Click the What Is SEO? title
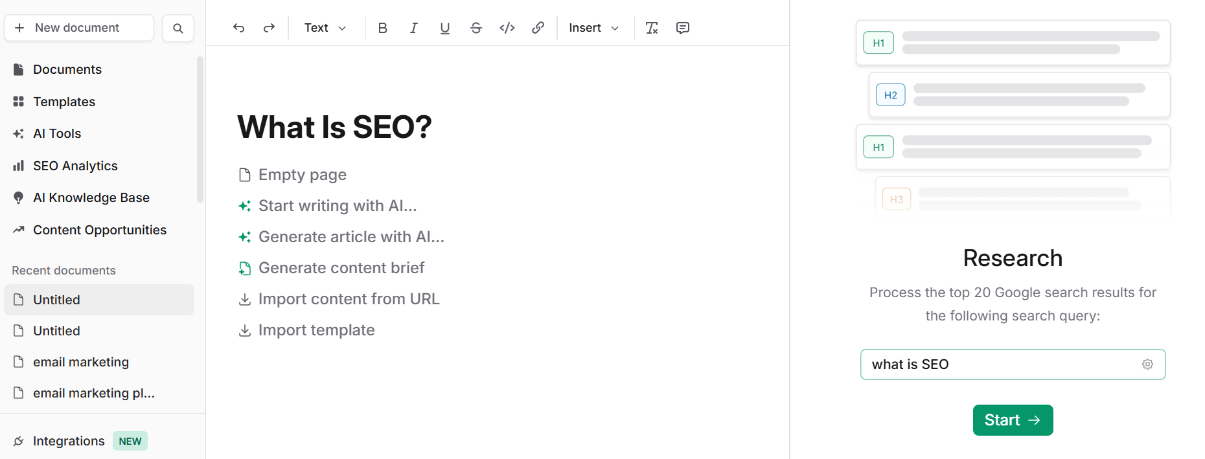Viewport: 1205px width, 459px height. pyautogui.click(x=334, y=127)
